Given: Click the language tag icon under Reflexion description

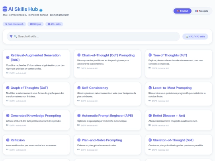Looking at the screenshot, I should [x=7, y=149].
